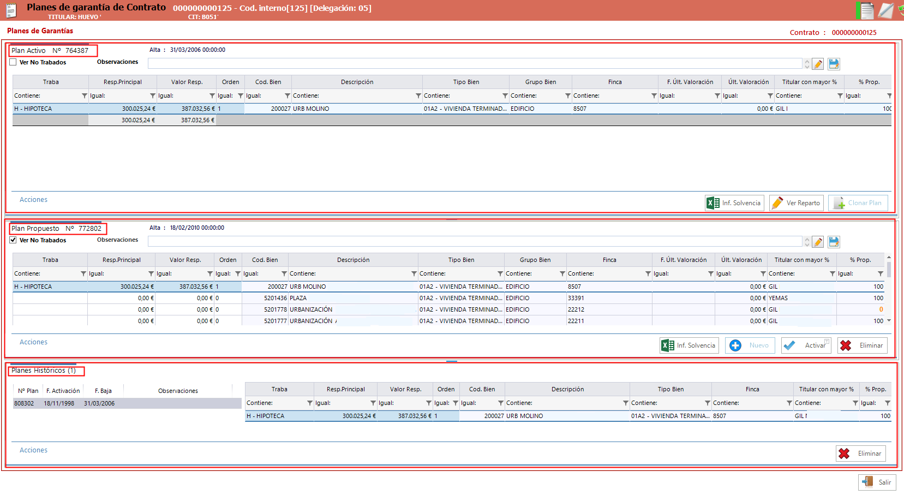Open the contract document icon in title bar

[866, 10]
